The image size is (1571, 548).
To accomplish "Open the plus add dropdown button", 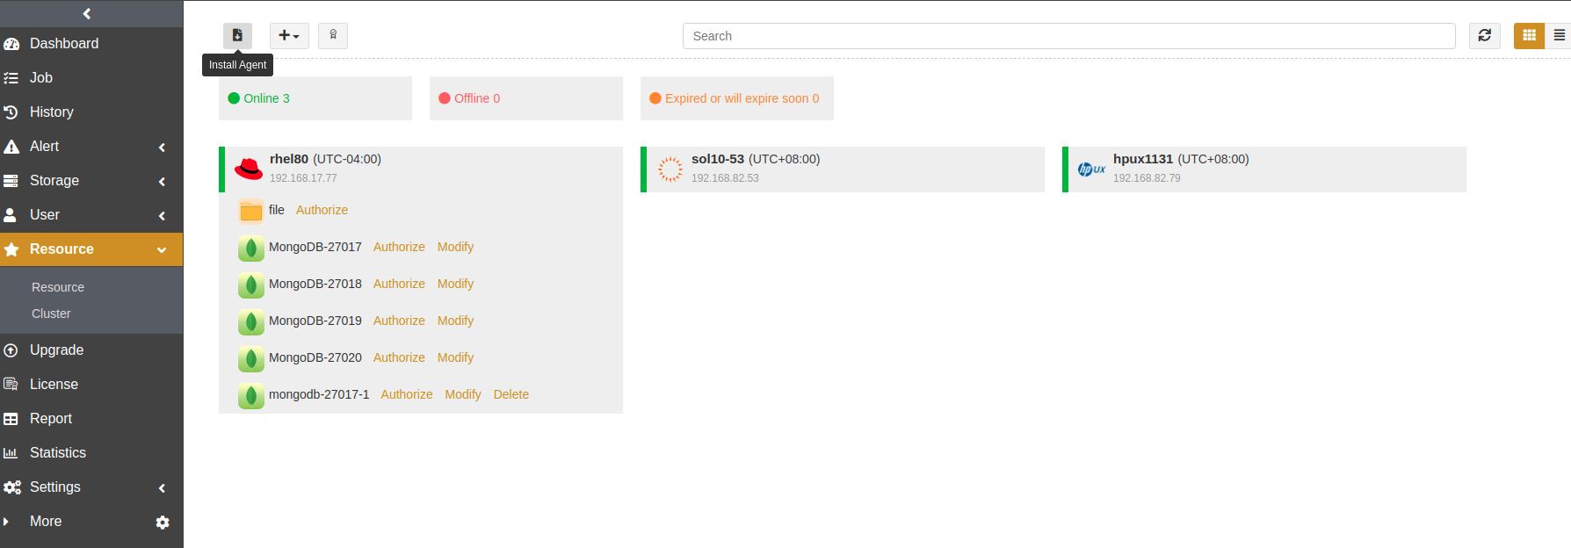I will coord(289,36).
